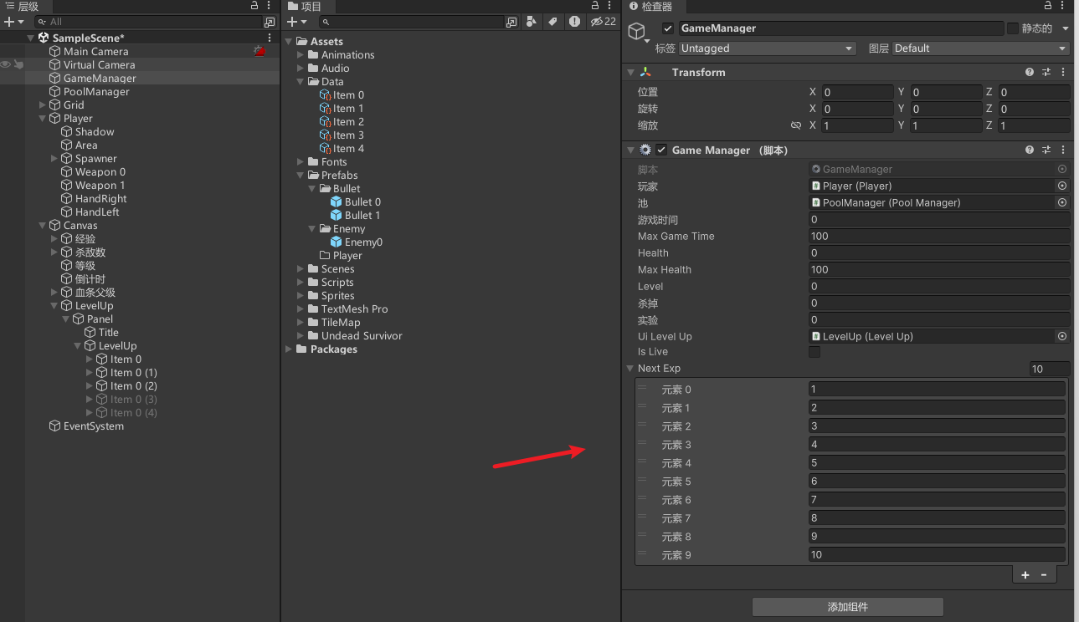Image resolution: width=1079 pixels, height=622 pixels.
Task: Enable the Is Live checkbox
Action: pyautogui.click(x=814, y=353)
